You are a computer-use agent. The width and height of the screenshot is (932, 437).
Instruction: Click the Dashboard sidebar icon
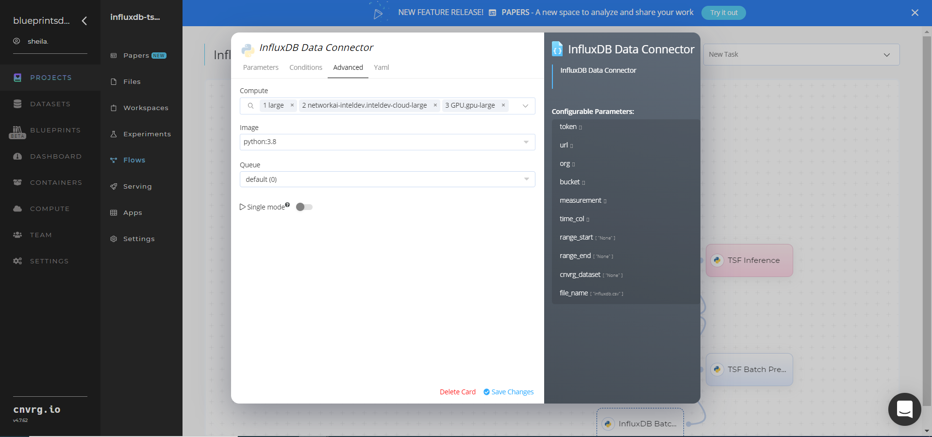click(17, 156)
